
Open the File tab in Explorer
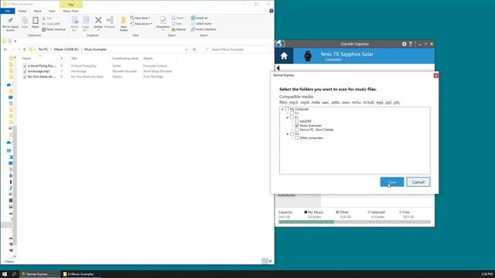[8, 11]
